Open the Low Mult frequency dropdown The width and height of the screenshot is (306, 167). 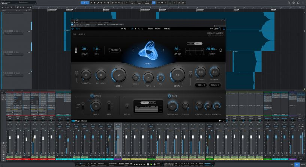click(201, 85)
